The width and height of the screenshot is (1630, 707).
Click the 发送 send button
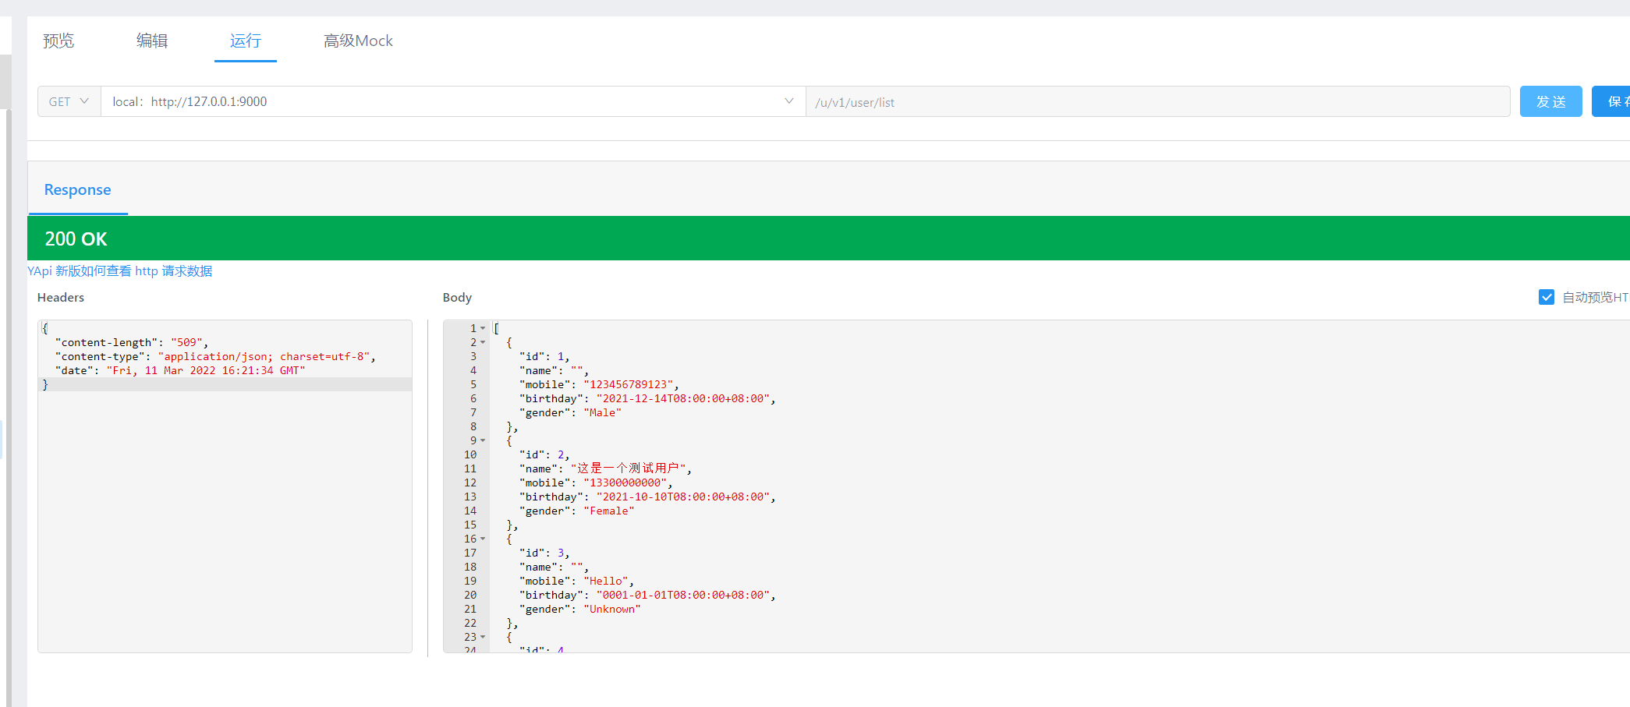point(1550,101)
